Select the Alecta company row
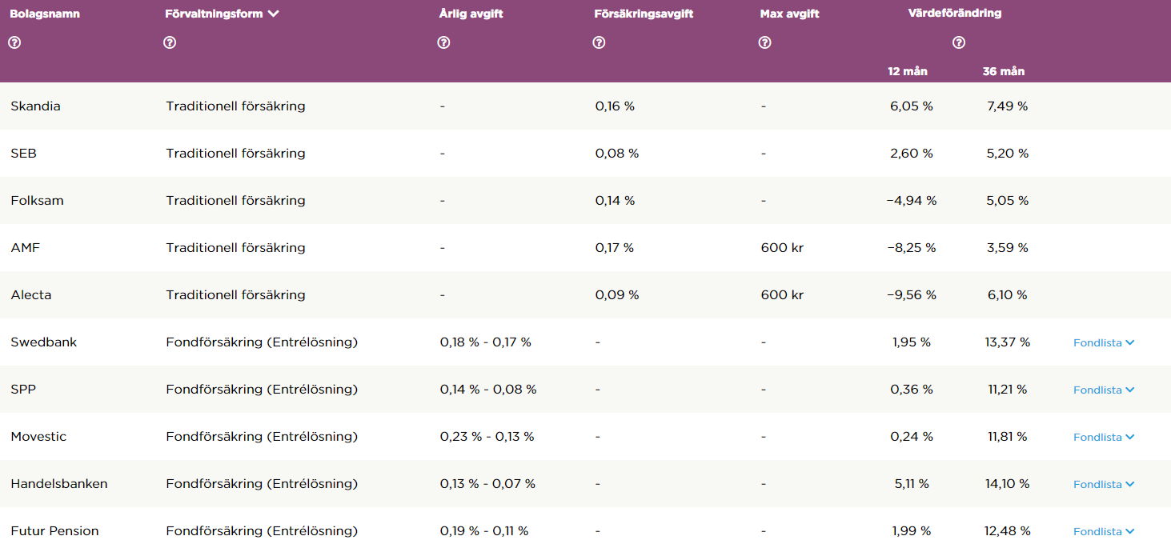The width and height of the screenshot is (1171, 552). pyautogui.click(x=31, y=294)
